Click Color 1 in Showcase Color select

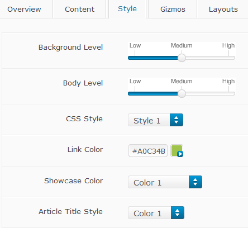147,183
